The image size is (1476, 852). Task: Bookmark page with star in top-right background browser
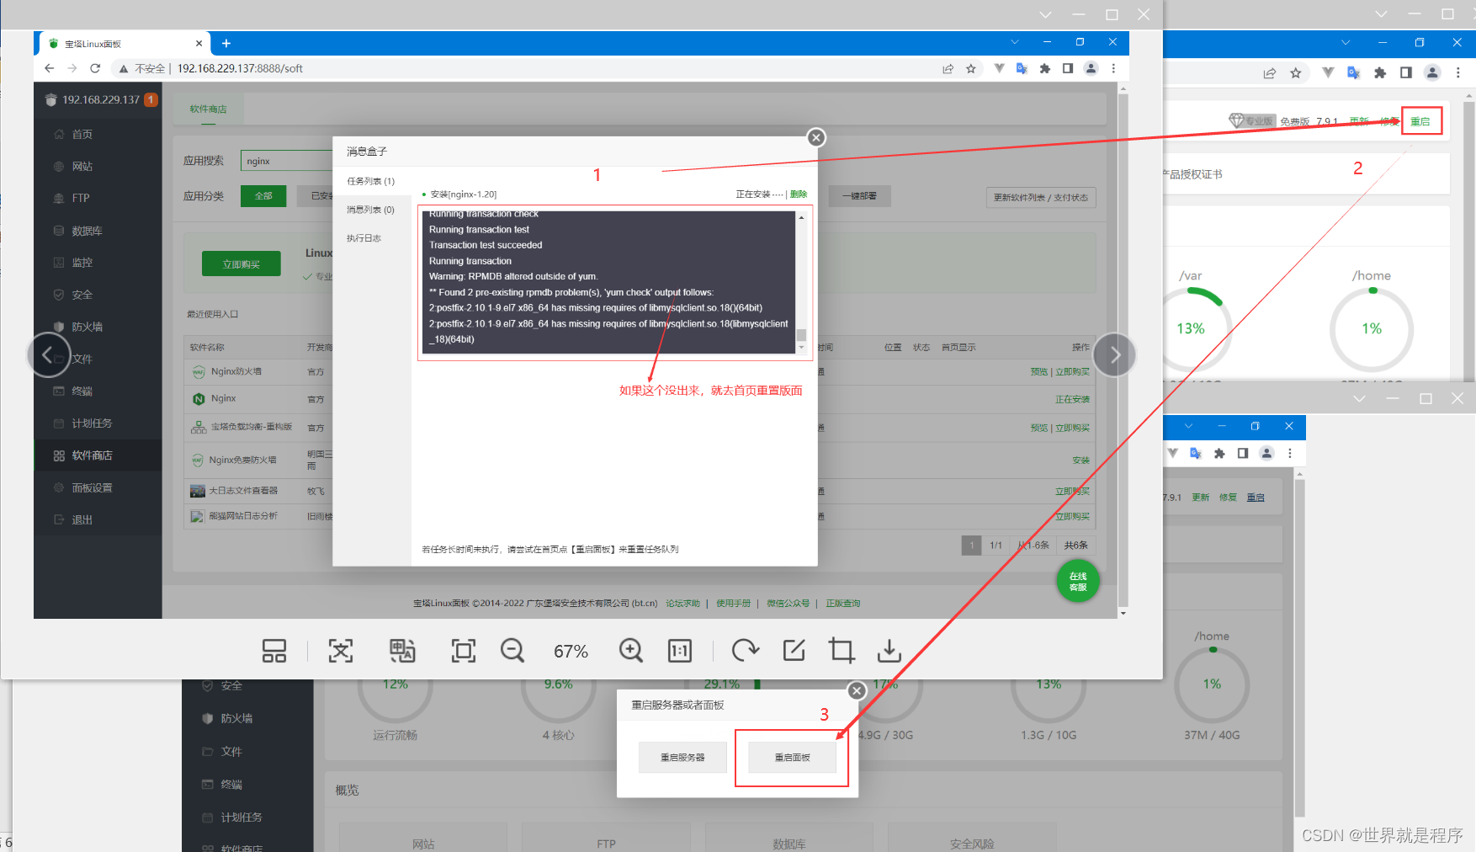tap(1296, 73)
